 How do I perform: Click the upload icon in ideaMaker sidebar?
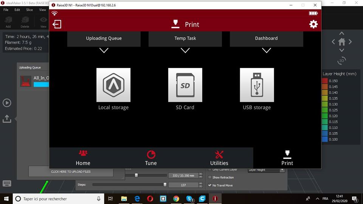7,119
